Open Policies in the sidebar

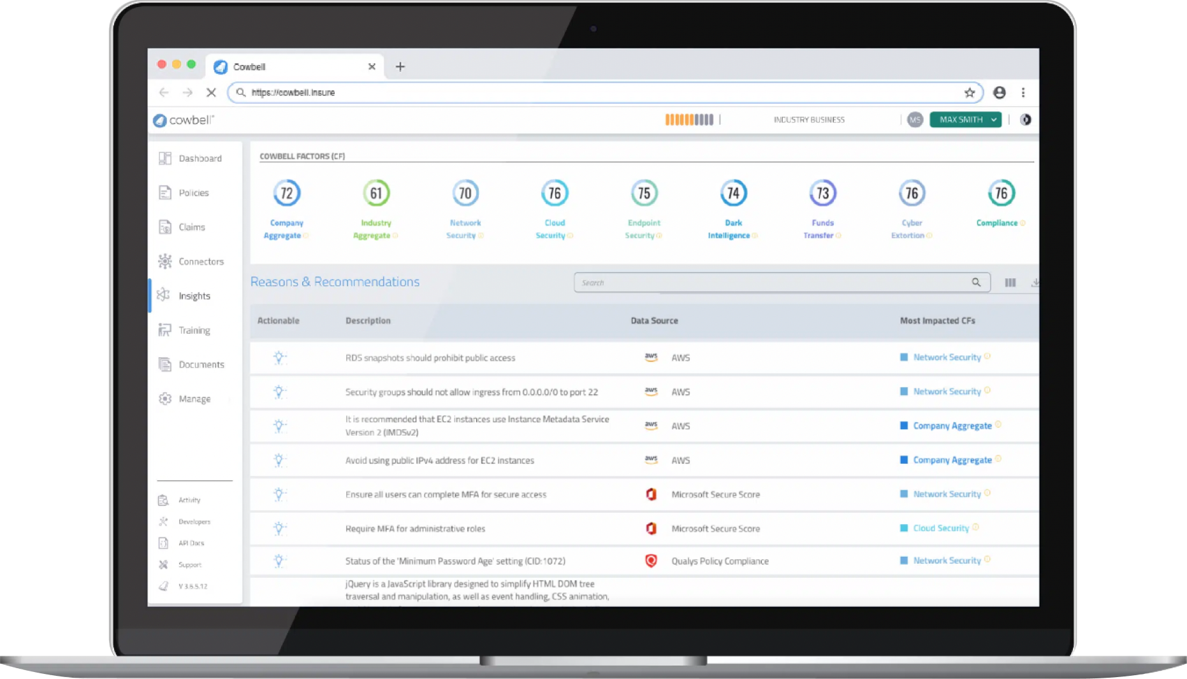pyautogui.click(x=184, y=192)
